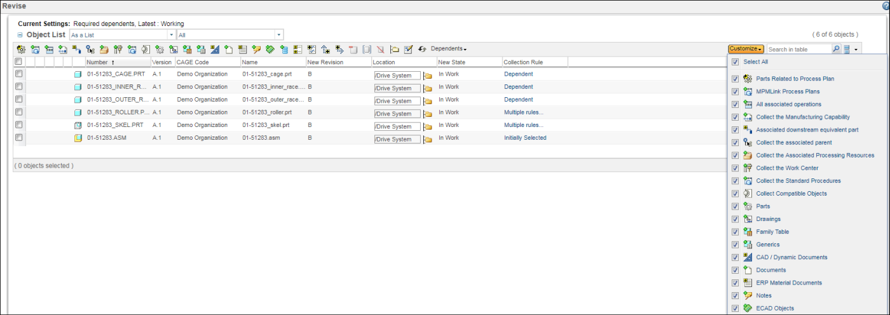Click Collect the Standard Procedures toolbar icon
This screenshot has height=315, width=890.
click(x=132, y=49)
